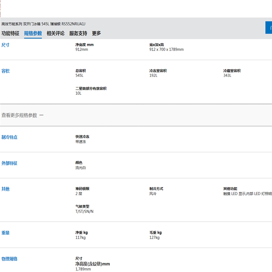Click the 触摸 LED 显示 other functions value
The height and width of the screenshot is (272, 272).
(248, 194)
